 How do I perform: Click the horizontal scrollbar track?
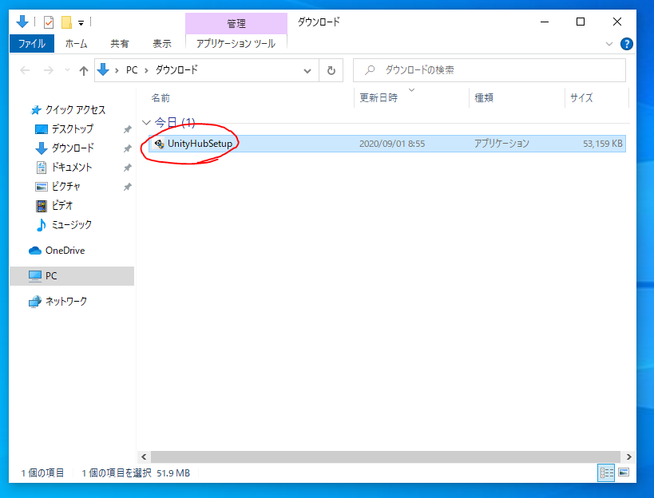pos(386,457)
